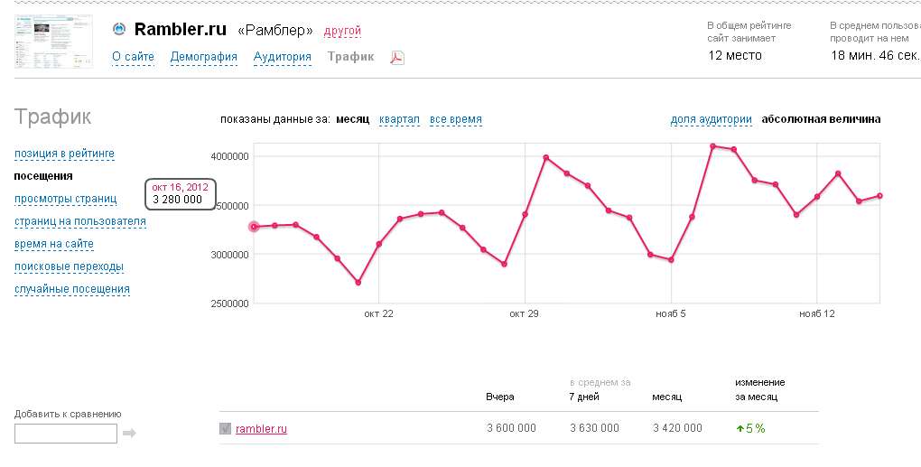Click the «2500000» axis value
The image size is (921, 467).
229,304
